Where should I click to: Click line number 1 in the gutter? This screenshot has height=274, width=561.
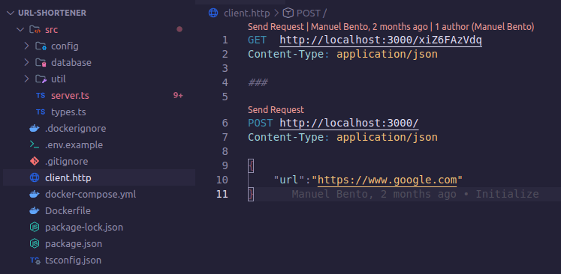225,40
